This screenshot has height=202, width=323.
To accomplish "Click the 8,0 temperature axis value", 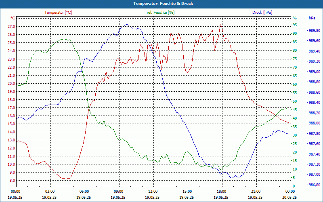I will click(12, 180).
